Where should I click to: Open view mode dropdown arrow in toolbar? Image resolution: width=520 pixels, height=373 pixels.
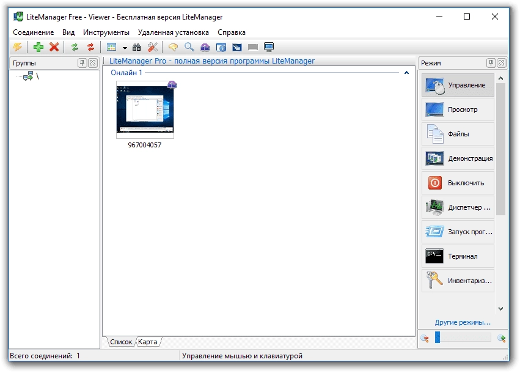click(x=125, y=48)
